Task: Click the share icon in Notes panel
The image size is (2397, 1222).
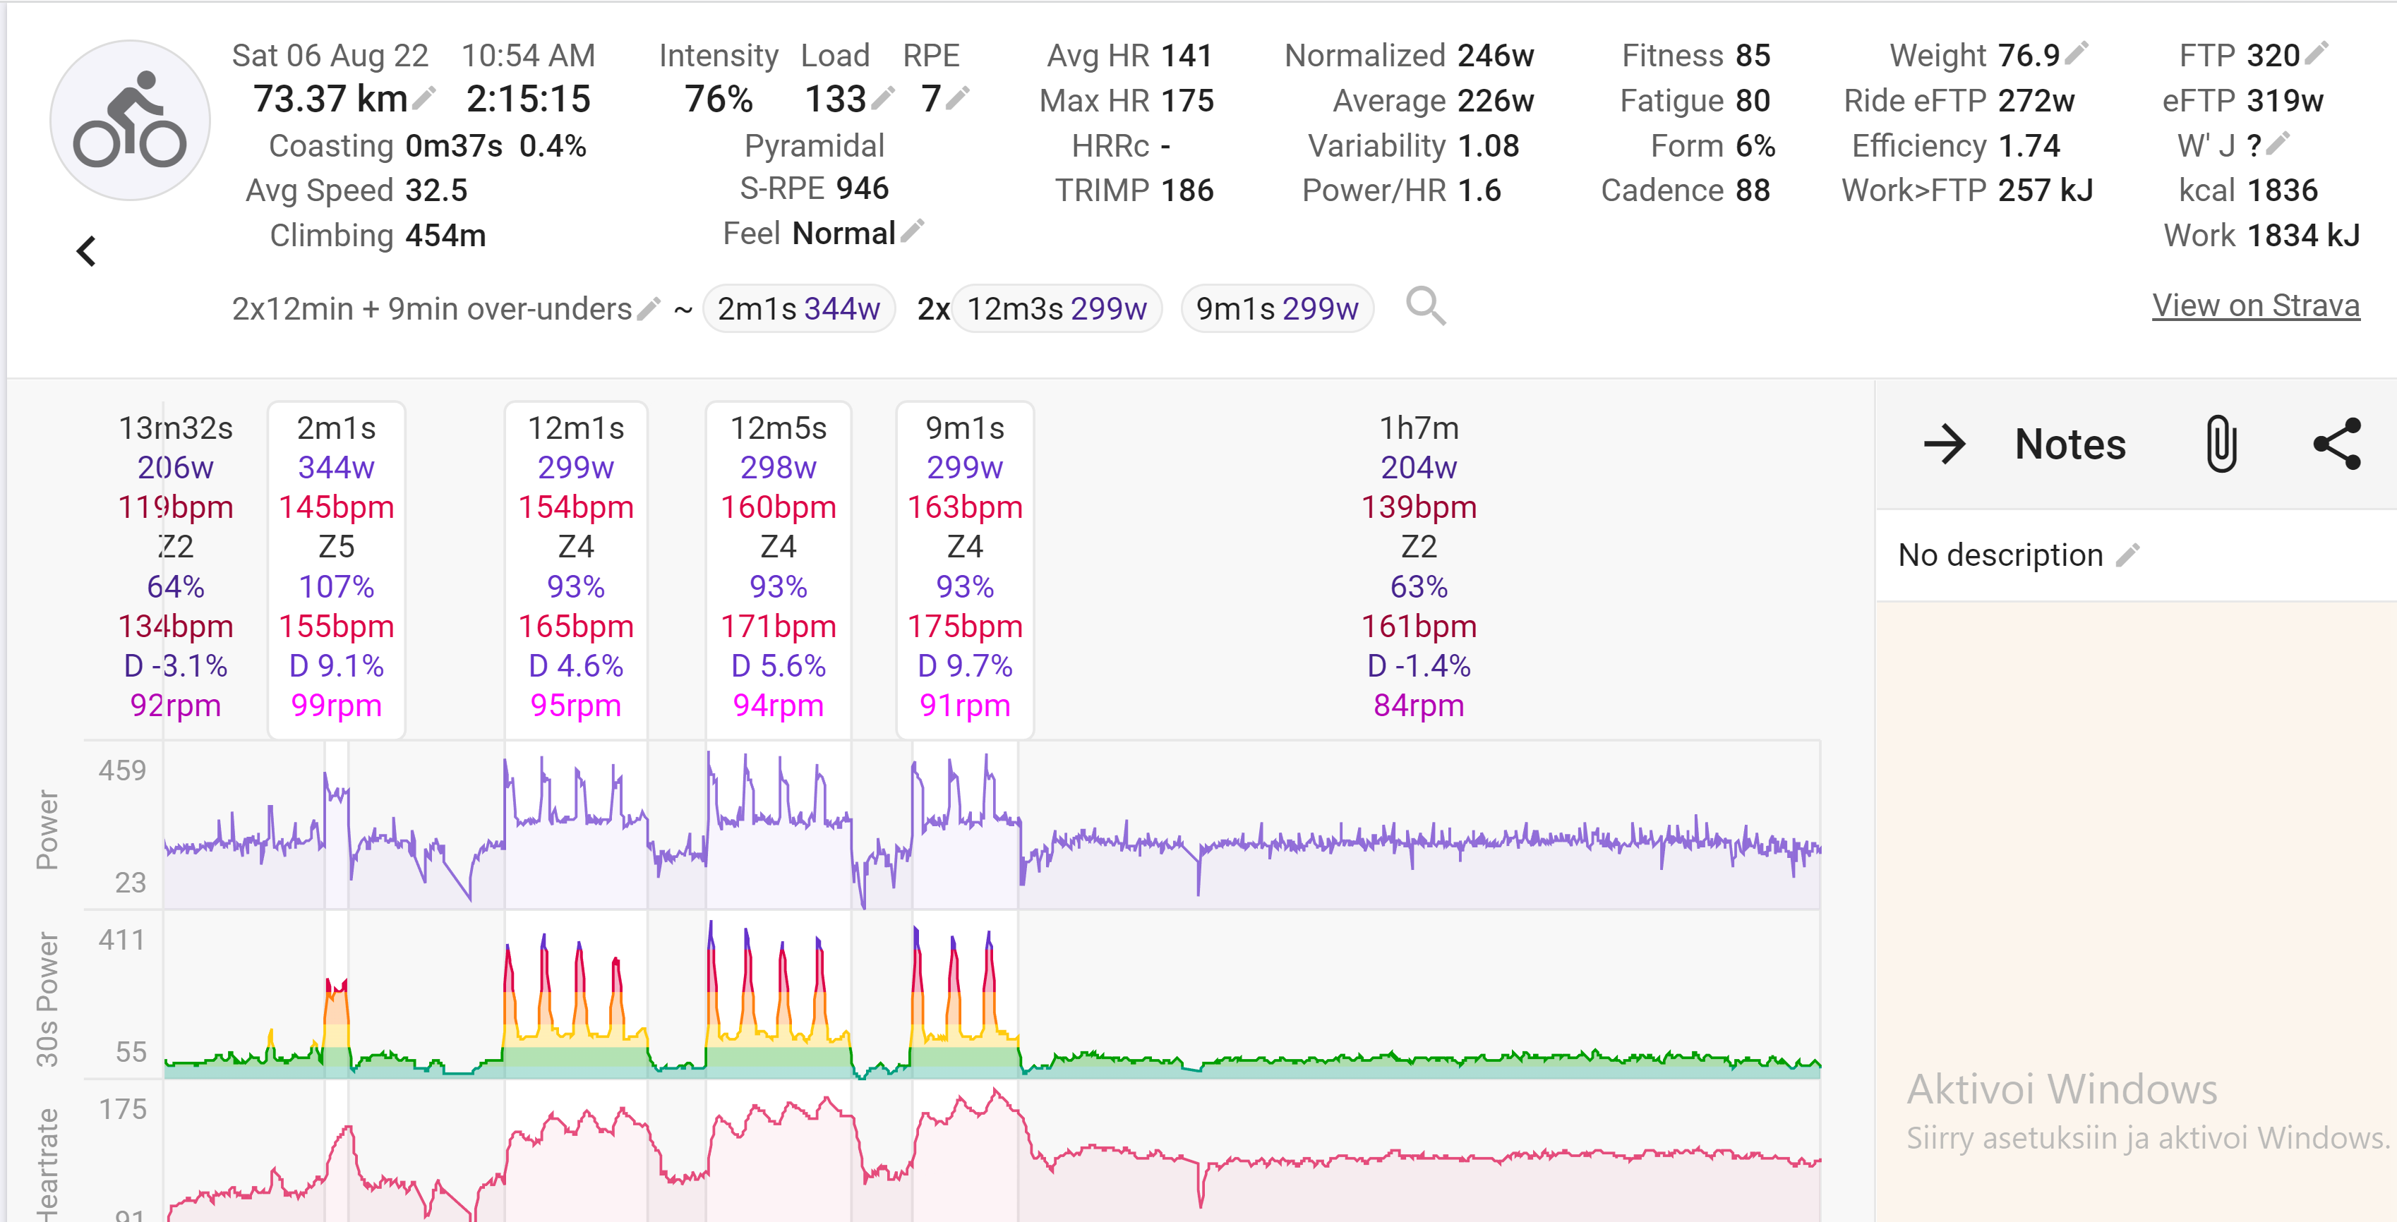Action: pyautogui.click(x=2336, y=444)
